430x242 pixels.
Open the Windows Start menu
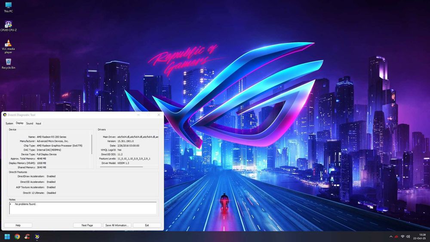click(7, 236)
